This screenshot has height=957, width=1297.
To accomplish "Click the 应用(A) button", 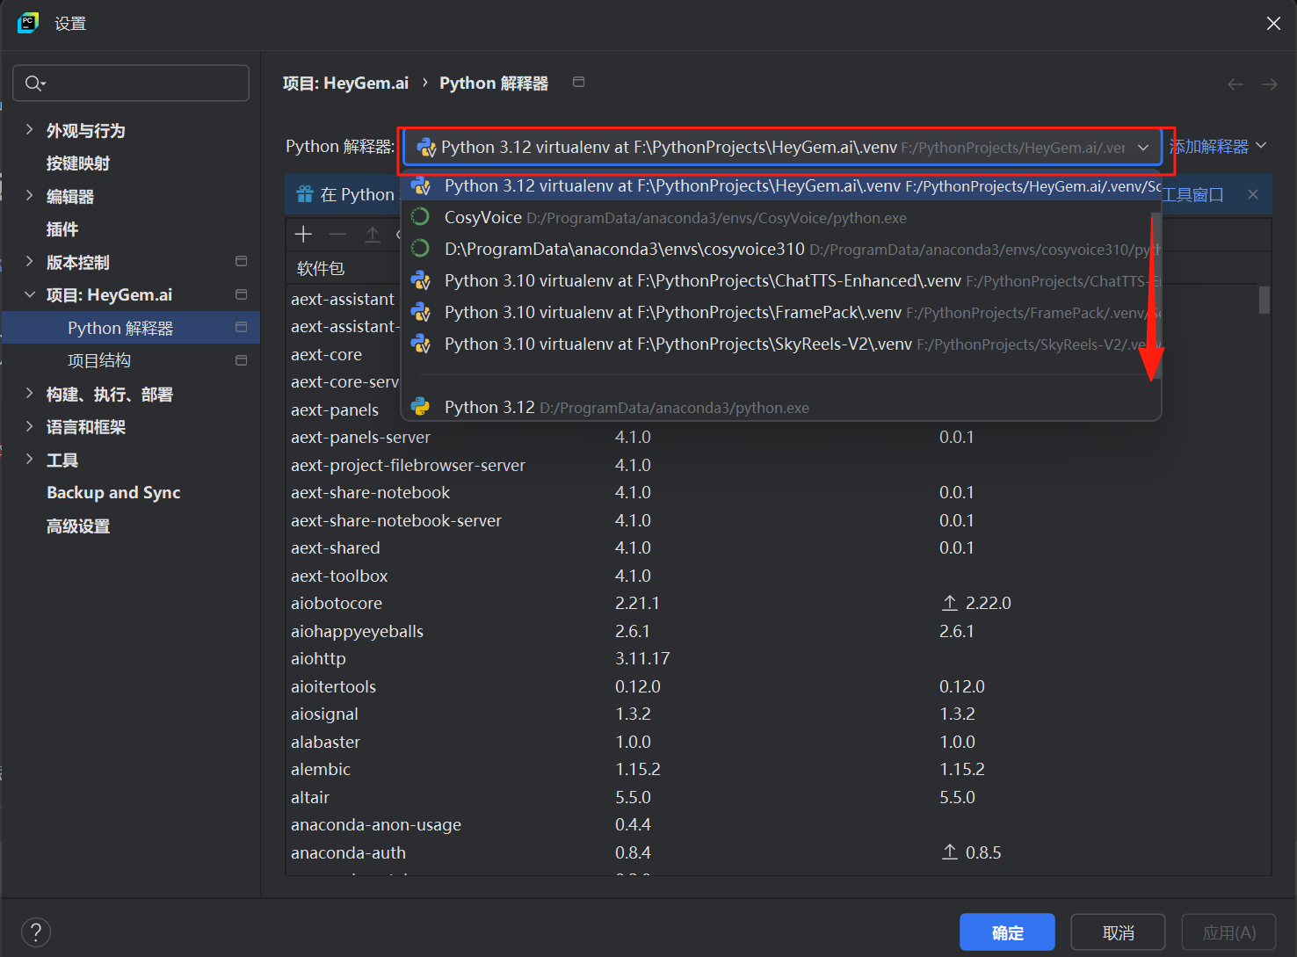I will coord(1228,932).
